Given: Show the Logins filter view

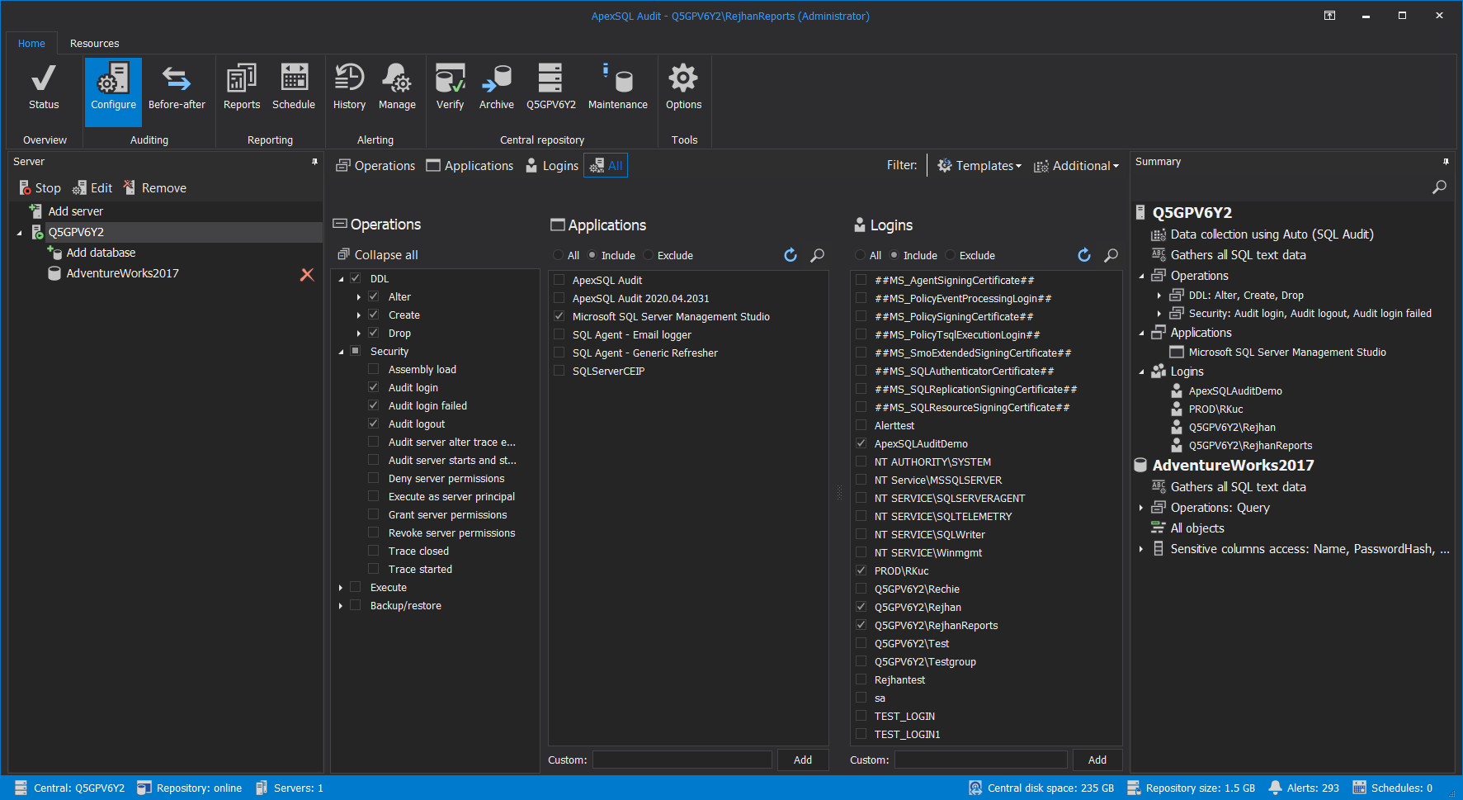Looking at the screenshot, I should click(552, 166).
